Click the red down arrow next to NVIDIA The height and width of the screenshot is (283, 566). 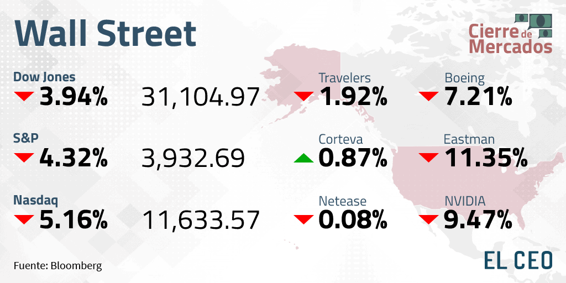tap(429, 219)
